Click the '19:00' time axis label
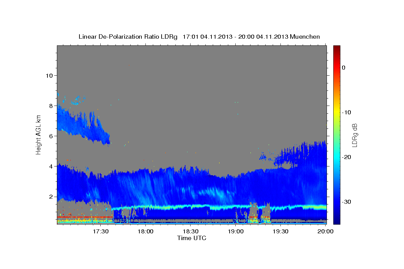Image resolution: width=404 pixels, height=269 pixels. 236,231
